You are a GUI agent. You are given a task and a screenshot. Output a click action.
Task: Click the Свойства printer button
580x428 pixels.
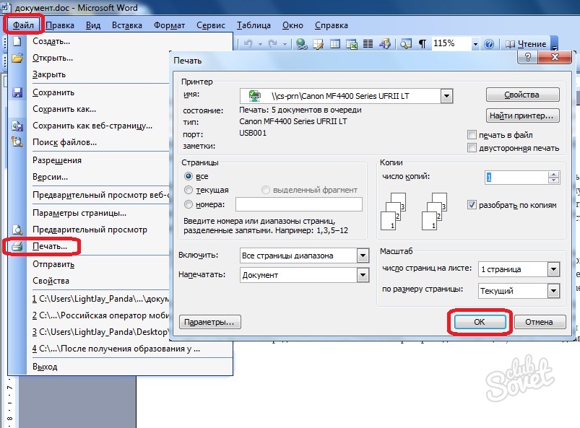[522, 95]
